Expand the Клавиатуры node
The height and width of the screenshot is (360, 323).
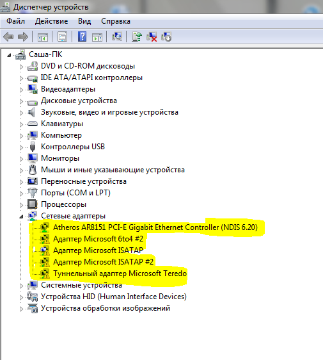coord(21,124)
